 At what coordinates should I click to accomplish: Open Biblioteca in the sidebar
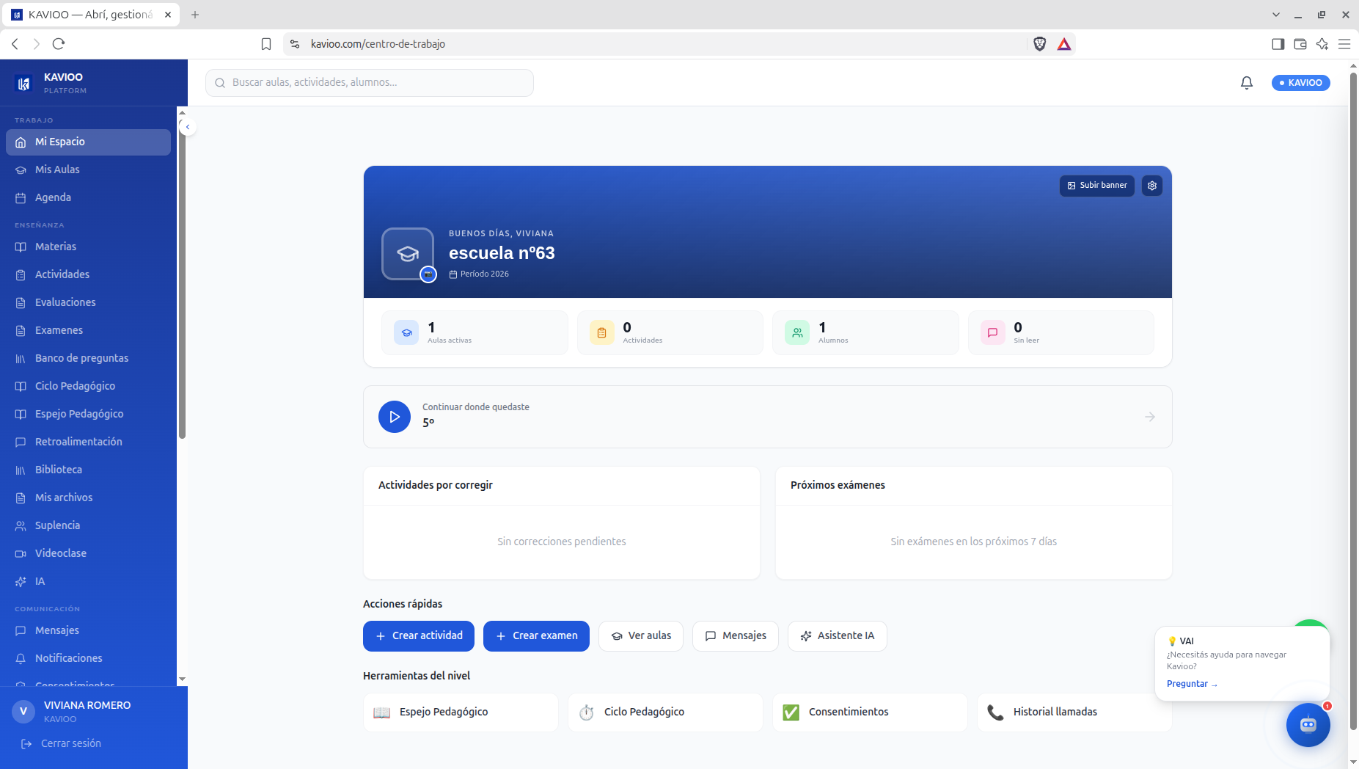88,470
